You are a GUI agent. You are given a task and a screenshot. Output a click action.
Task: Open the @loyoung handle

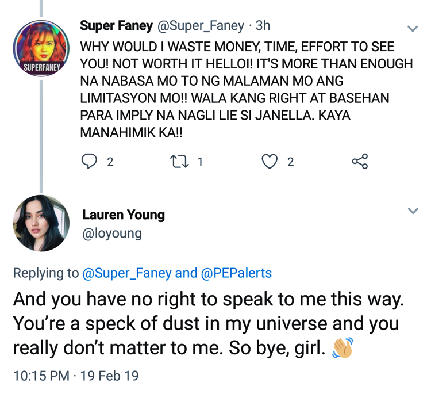(x=112, y=234)
